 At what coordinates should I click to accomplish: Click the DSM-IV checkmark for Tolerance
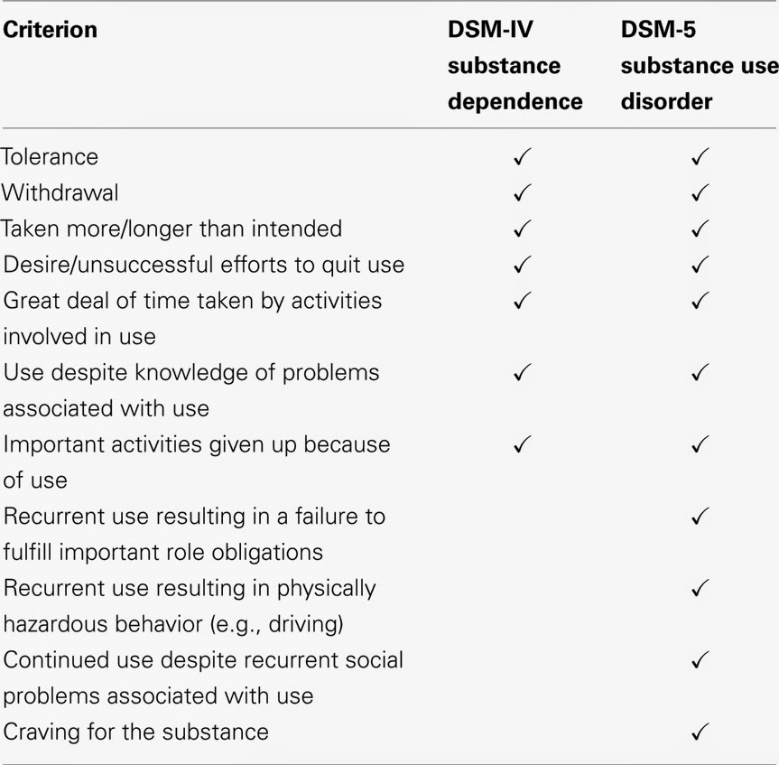coord(521,156)
